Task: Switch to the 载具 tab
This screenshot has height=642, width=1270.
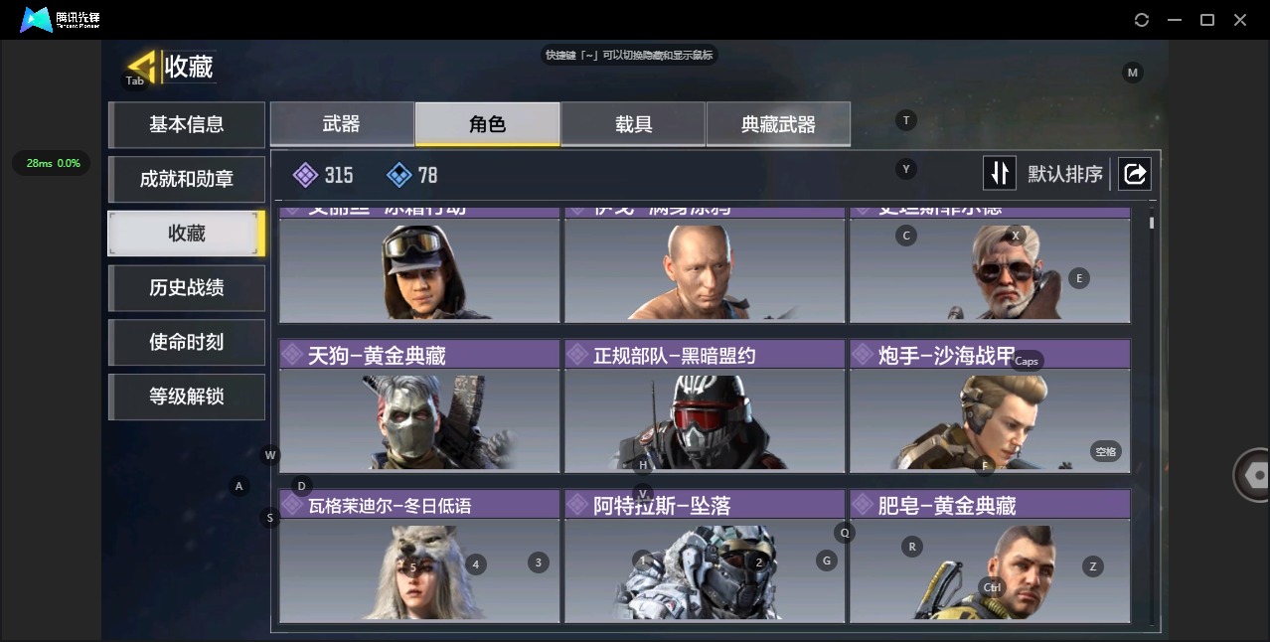Action: click(633, 124)
